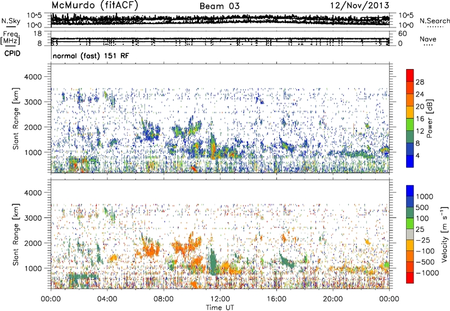The image size is (450, 311).
Task: Click the 12 label on power colorbar
Action: pyautogui.click(x=420, y=131)
